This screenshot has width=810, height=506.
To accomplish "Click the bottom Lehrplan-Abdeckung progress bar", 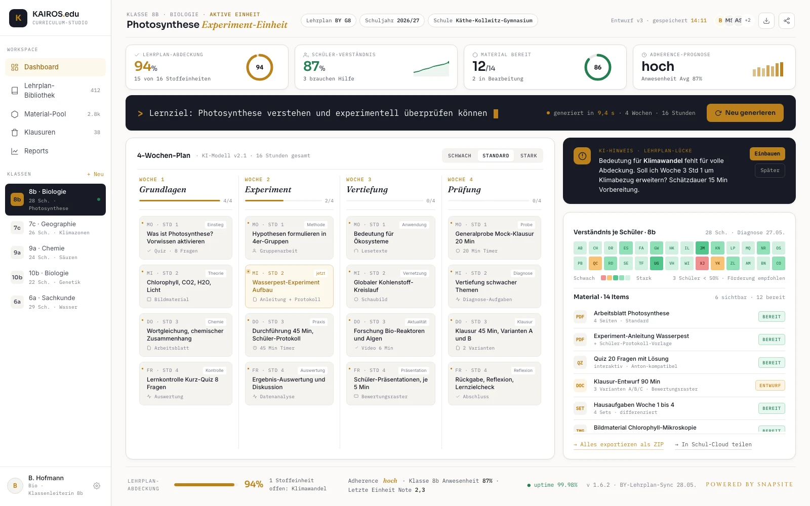I will 205,485.
